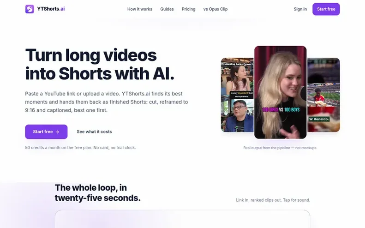Open the How it works menu item
The width and height of the screenshot is (365, 228).
coord(140,9)
